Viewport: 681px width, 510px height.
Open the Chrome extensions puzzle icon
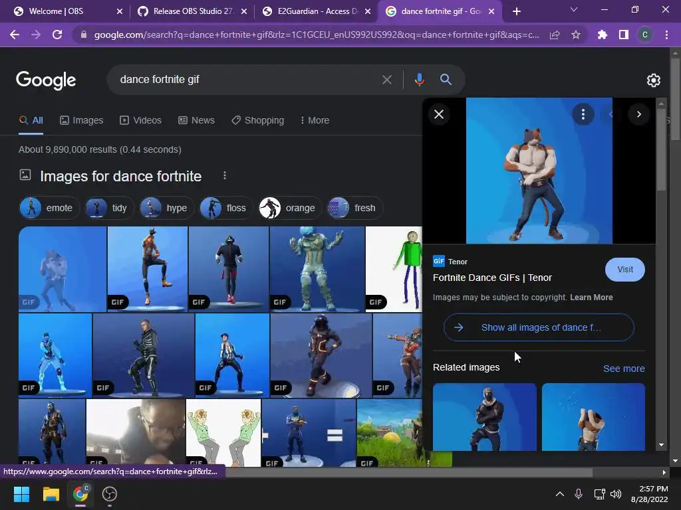tap(602, 35)
